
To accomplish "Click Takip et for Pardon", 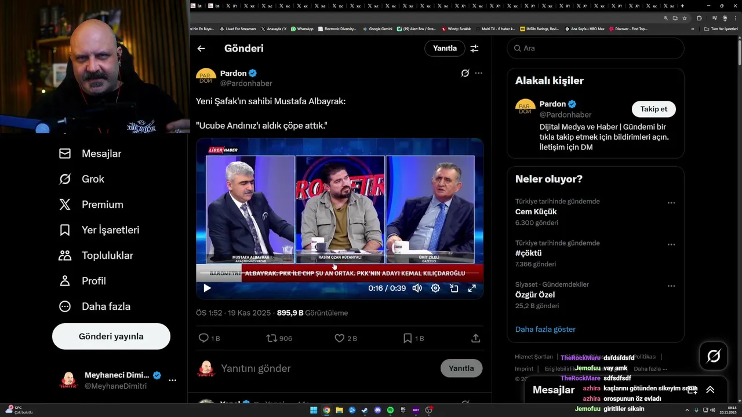I will [x=654, y=109].
